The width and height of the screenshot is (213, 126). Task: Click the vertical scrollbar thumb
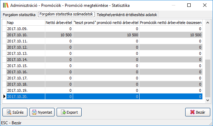click(208, 78)
